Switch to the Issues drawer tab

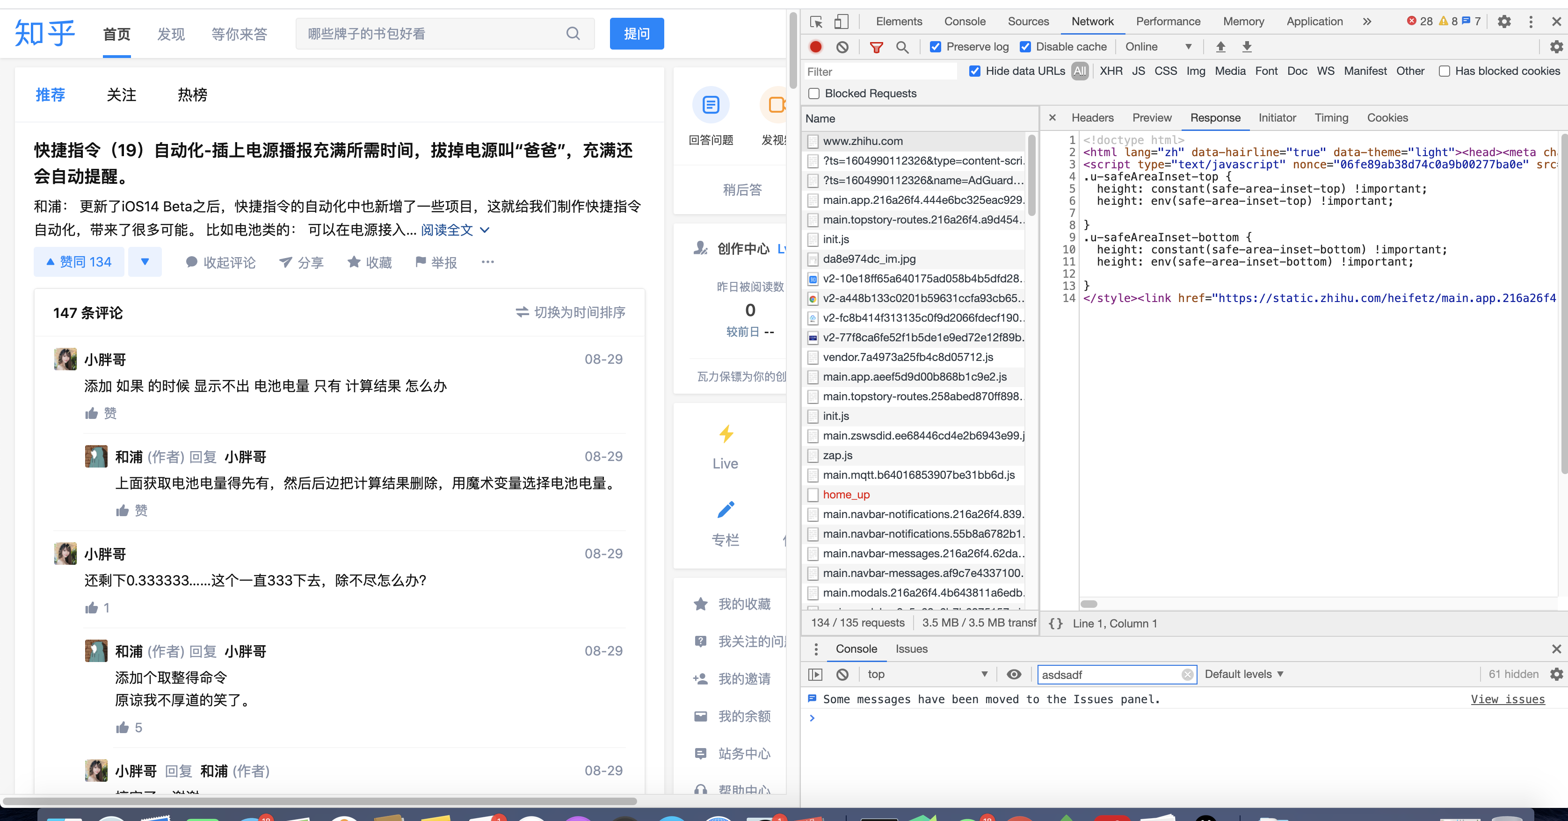[x=911, y=649]
